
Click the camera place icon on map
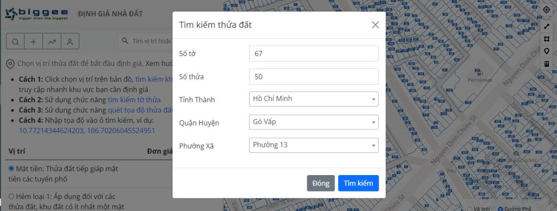coord(516,153)
